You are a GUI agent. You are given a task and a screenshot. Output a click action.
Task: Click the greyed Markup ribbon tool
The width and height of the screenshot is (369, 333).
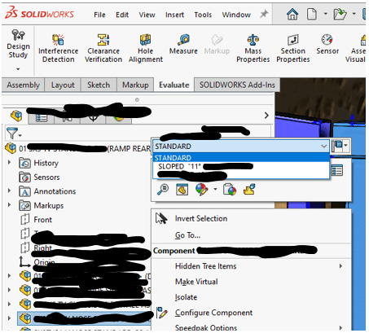click(x=217, y=44)
